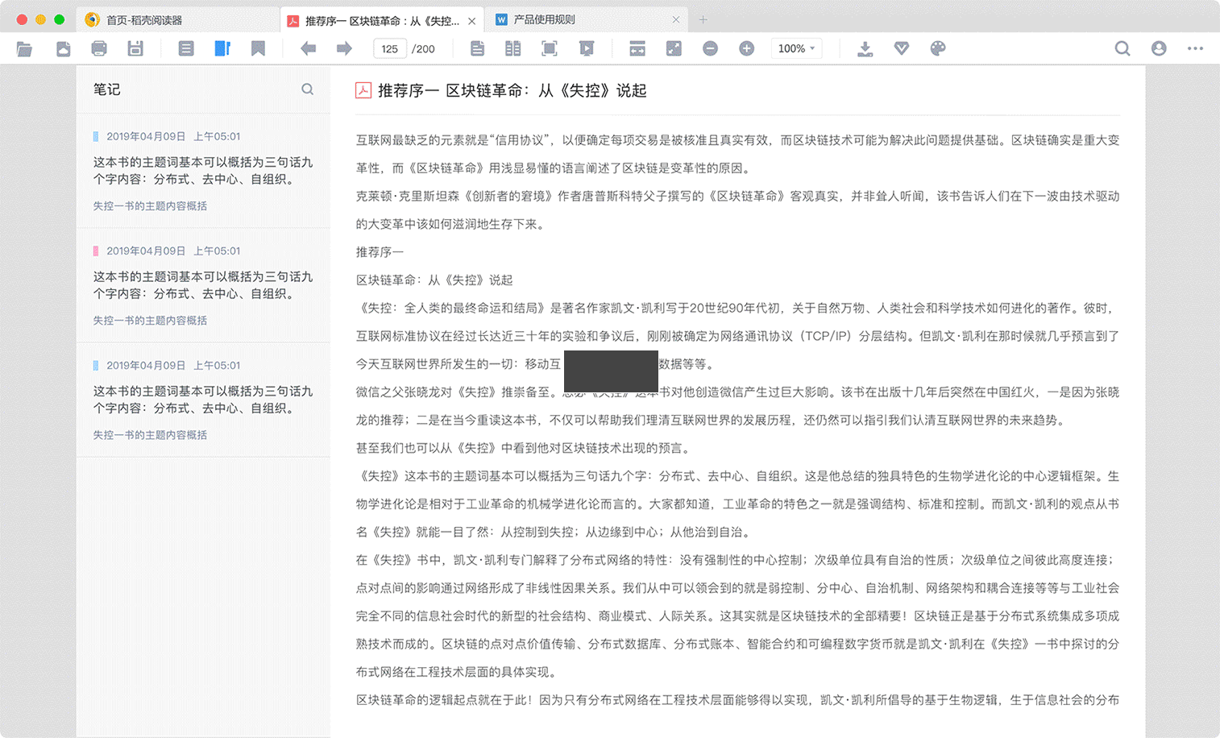
Task: Open a local file with the folder icon
Action: coord(24,48)
